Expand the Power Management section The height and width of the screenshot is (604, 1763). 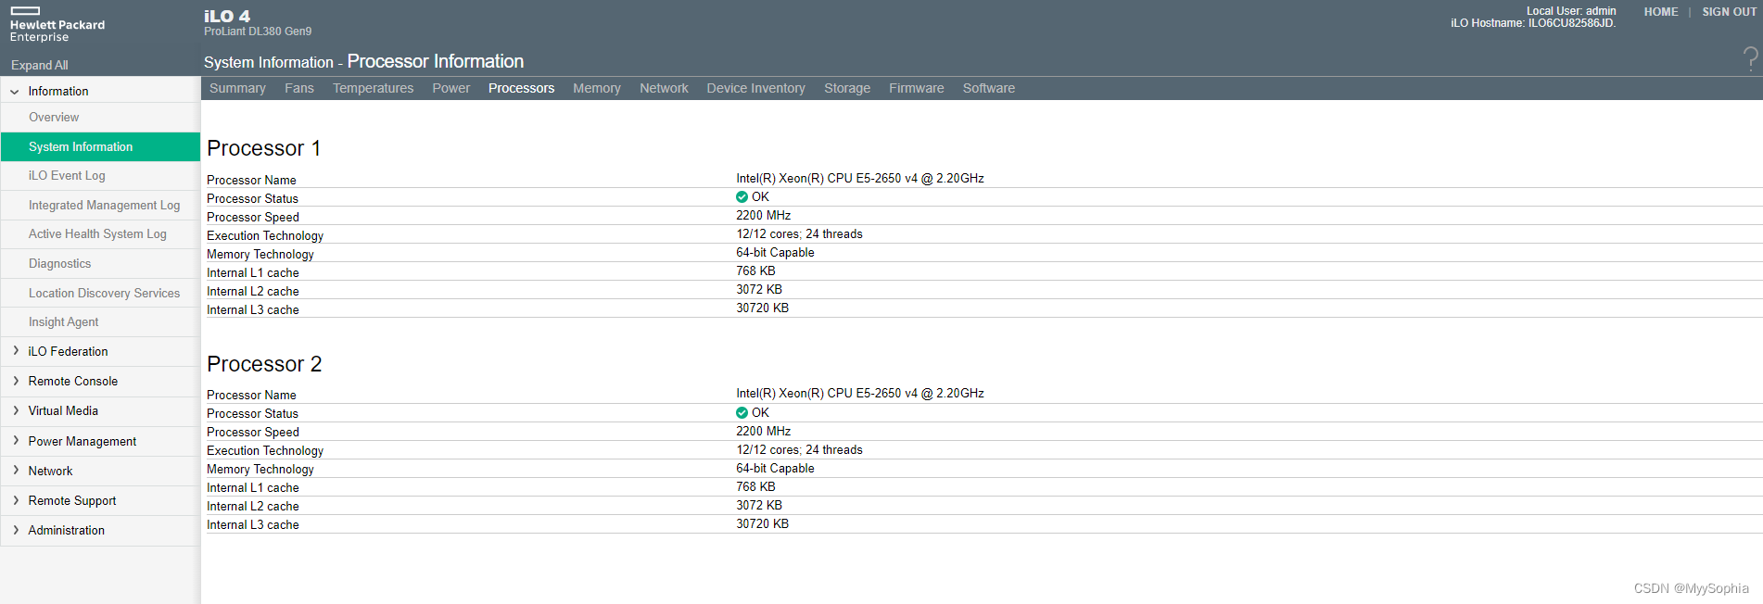click(16, 441)
